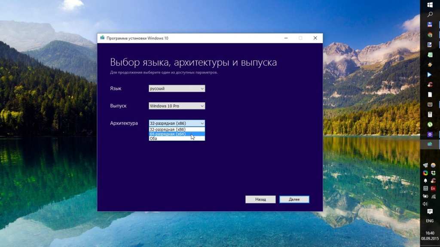Open the volume speaker tray icon
The height and width of the screenshot is (247, 440).
[425, 204]
